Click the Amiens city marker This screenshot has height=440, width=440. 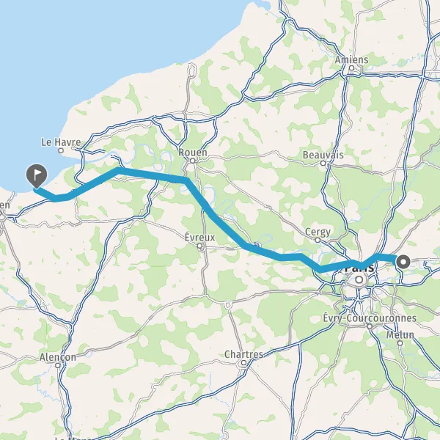click(x=351, y=67)
